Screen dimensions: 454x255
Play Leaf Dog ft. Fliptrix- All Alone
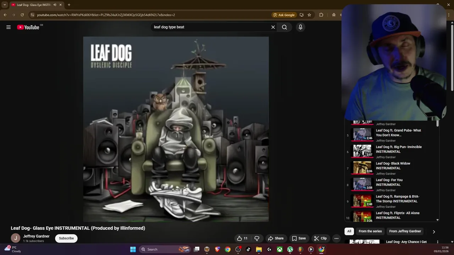pos(392,216)
